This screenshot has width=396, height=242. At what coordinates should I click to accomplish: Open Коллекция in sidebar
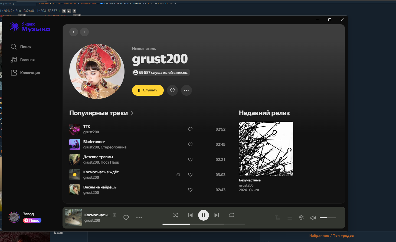pyautogui.click(x=25, y=73)
